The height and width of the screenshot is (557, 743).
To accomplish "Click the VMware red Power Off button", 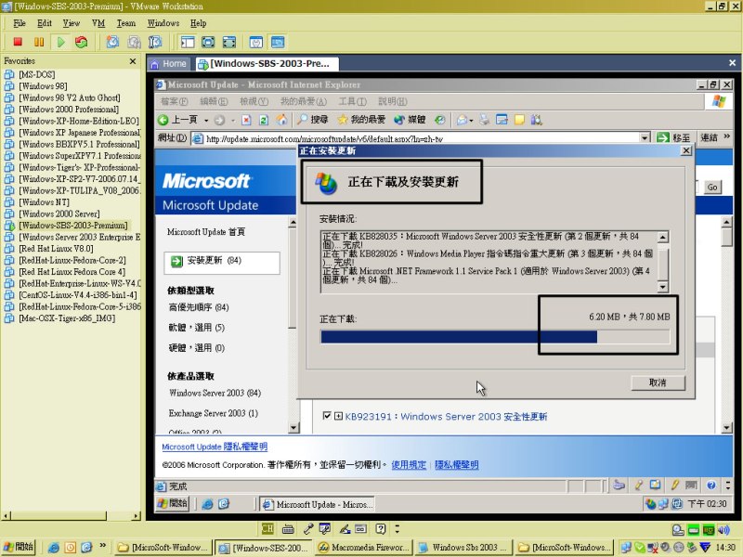I will point(18,42).
